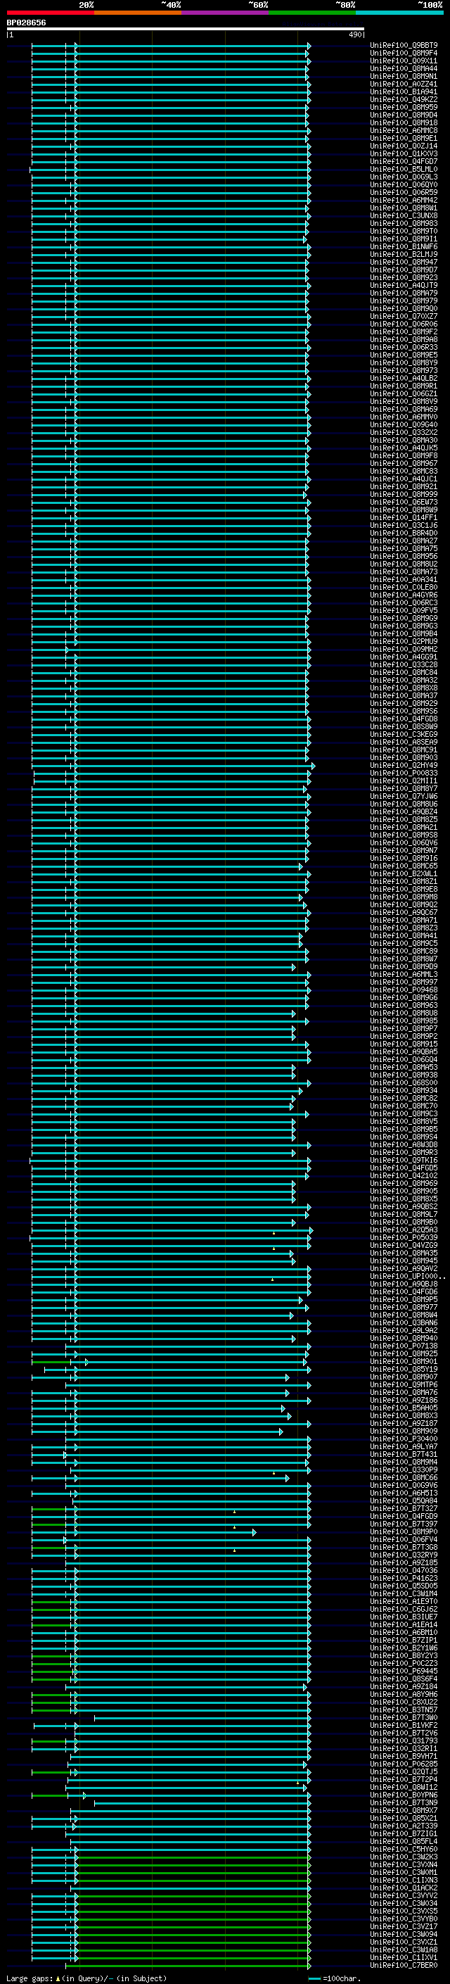Select the UniRef100_B5LML0 label

point(404,170)
